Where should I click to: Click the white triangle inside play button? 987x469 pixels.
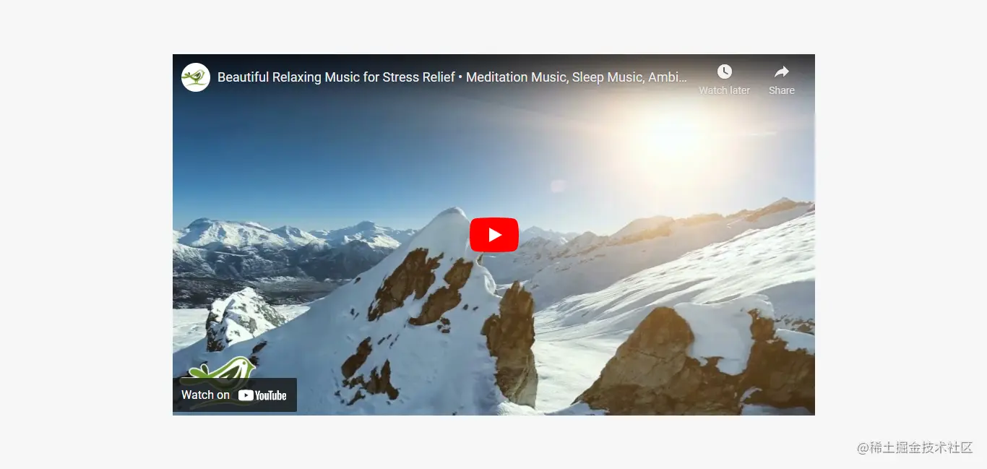pos(495,235)
